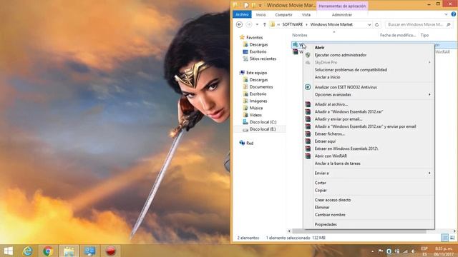Launch Google Chrome from the taskbar
Screen dimensions: 458x257
(48, 251)
